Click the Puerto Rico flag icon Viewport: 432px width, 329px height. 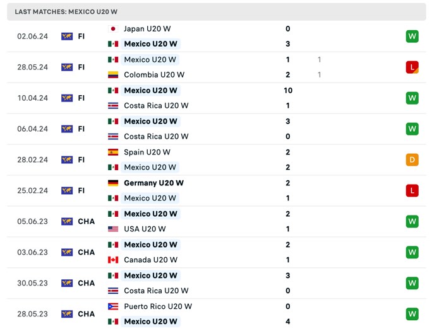pos(113,306)
